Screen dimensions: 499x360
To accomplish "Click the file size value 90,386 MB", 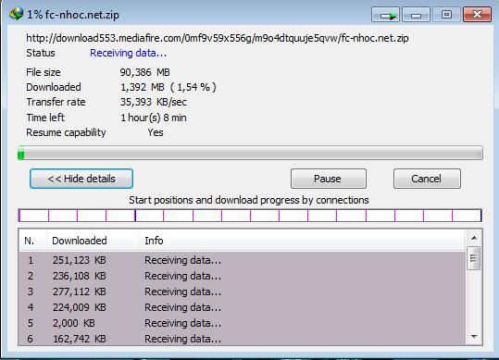I will coord(145,72).
